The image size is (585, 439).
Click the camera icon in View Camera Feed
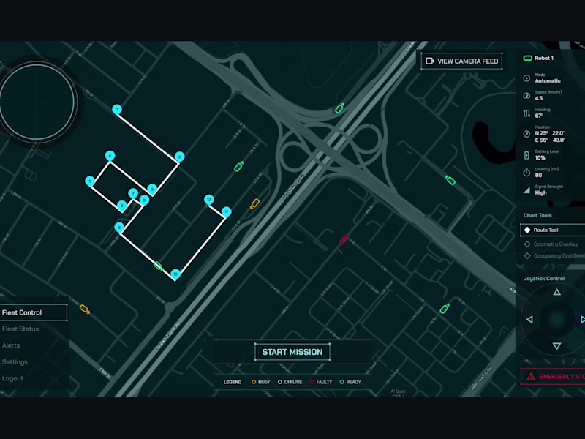(430, 61)
